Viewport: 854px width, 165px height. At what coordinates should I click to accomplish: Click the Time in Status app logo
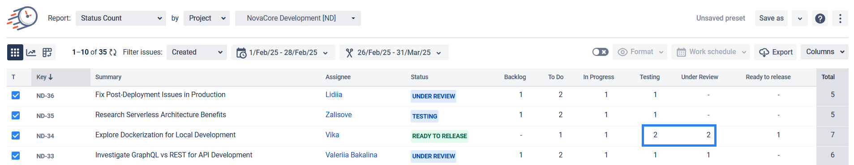22,18
